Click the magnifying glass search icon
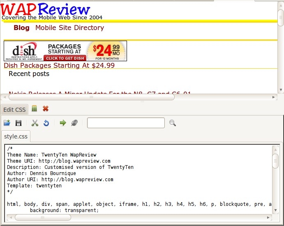Screen dimensions: 284x226 tap(173, 123)
